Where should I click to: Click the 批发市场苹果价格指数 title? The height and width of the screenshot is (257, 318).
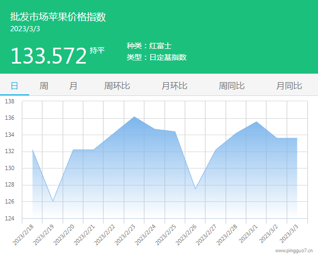tap(58, 16)
